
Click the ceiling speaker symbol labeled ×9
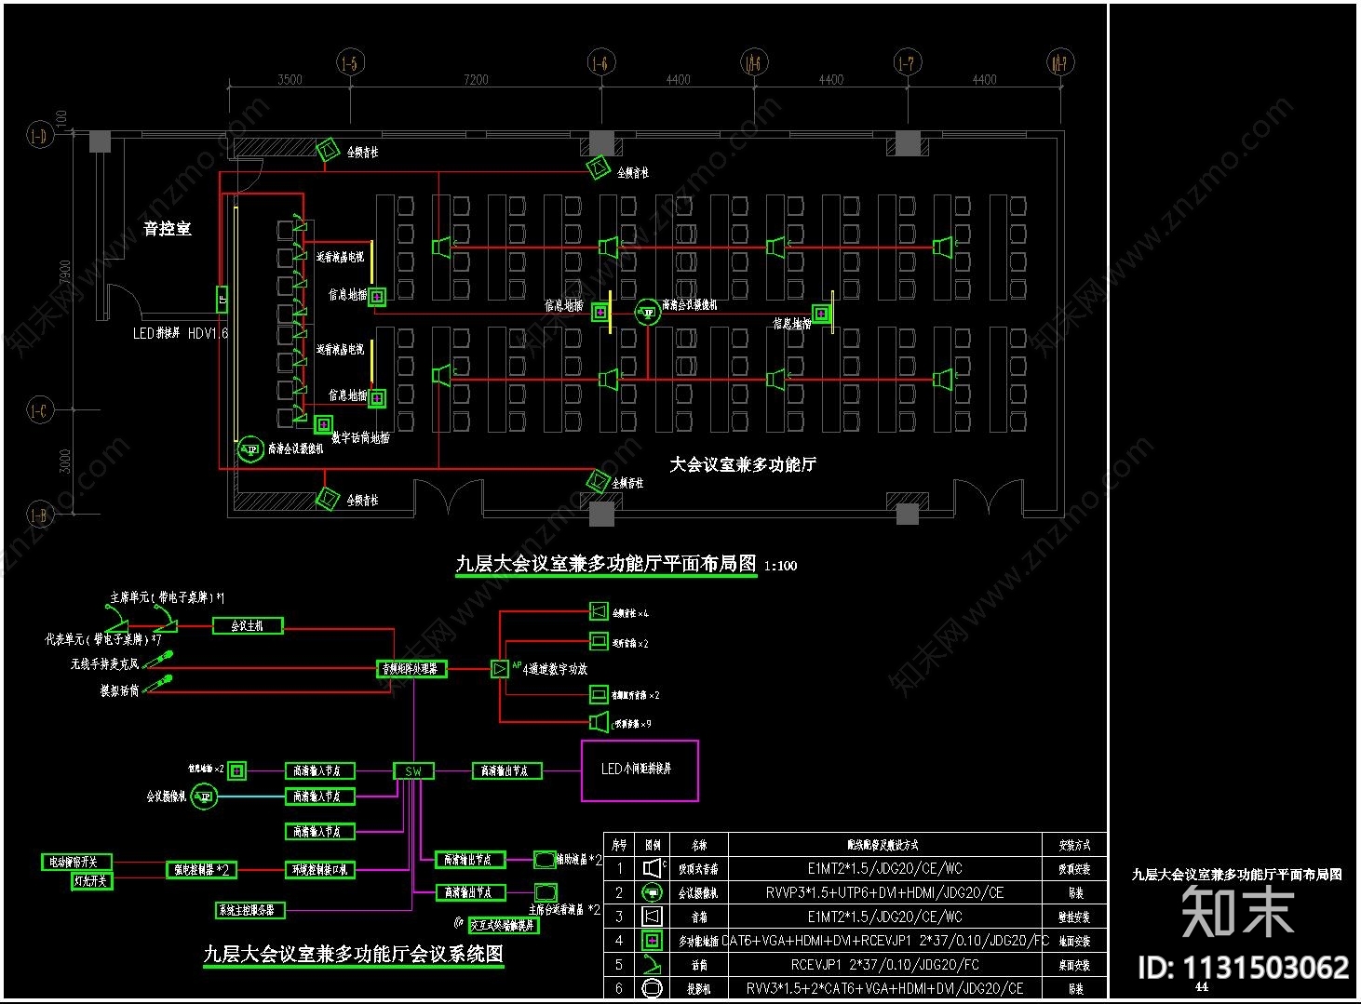click(599, 722)
